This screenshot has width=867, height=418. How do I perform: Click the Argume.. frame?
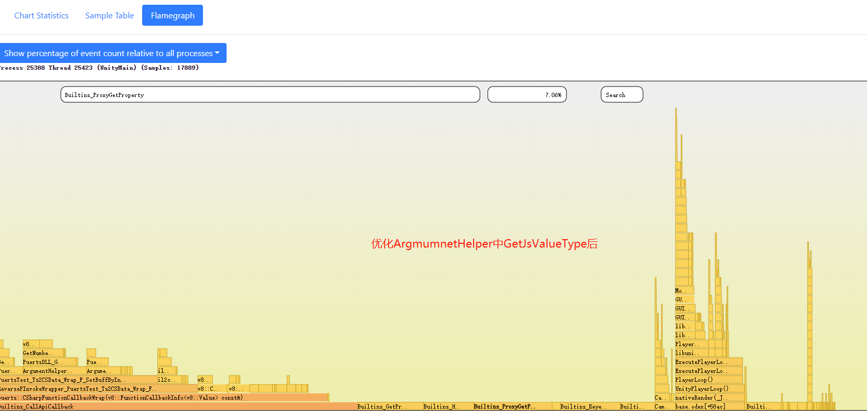tap(103, 371)
